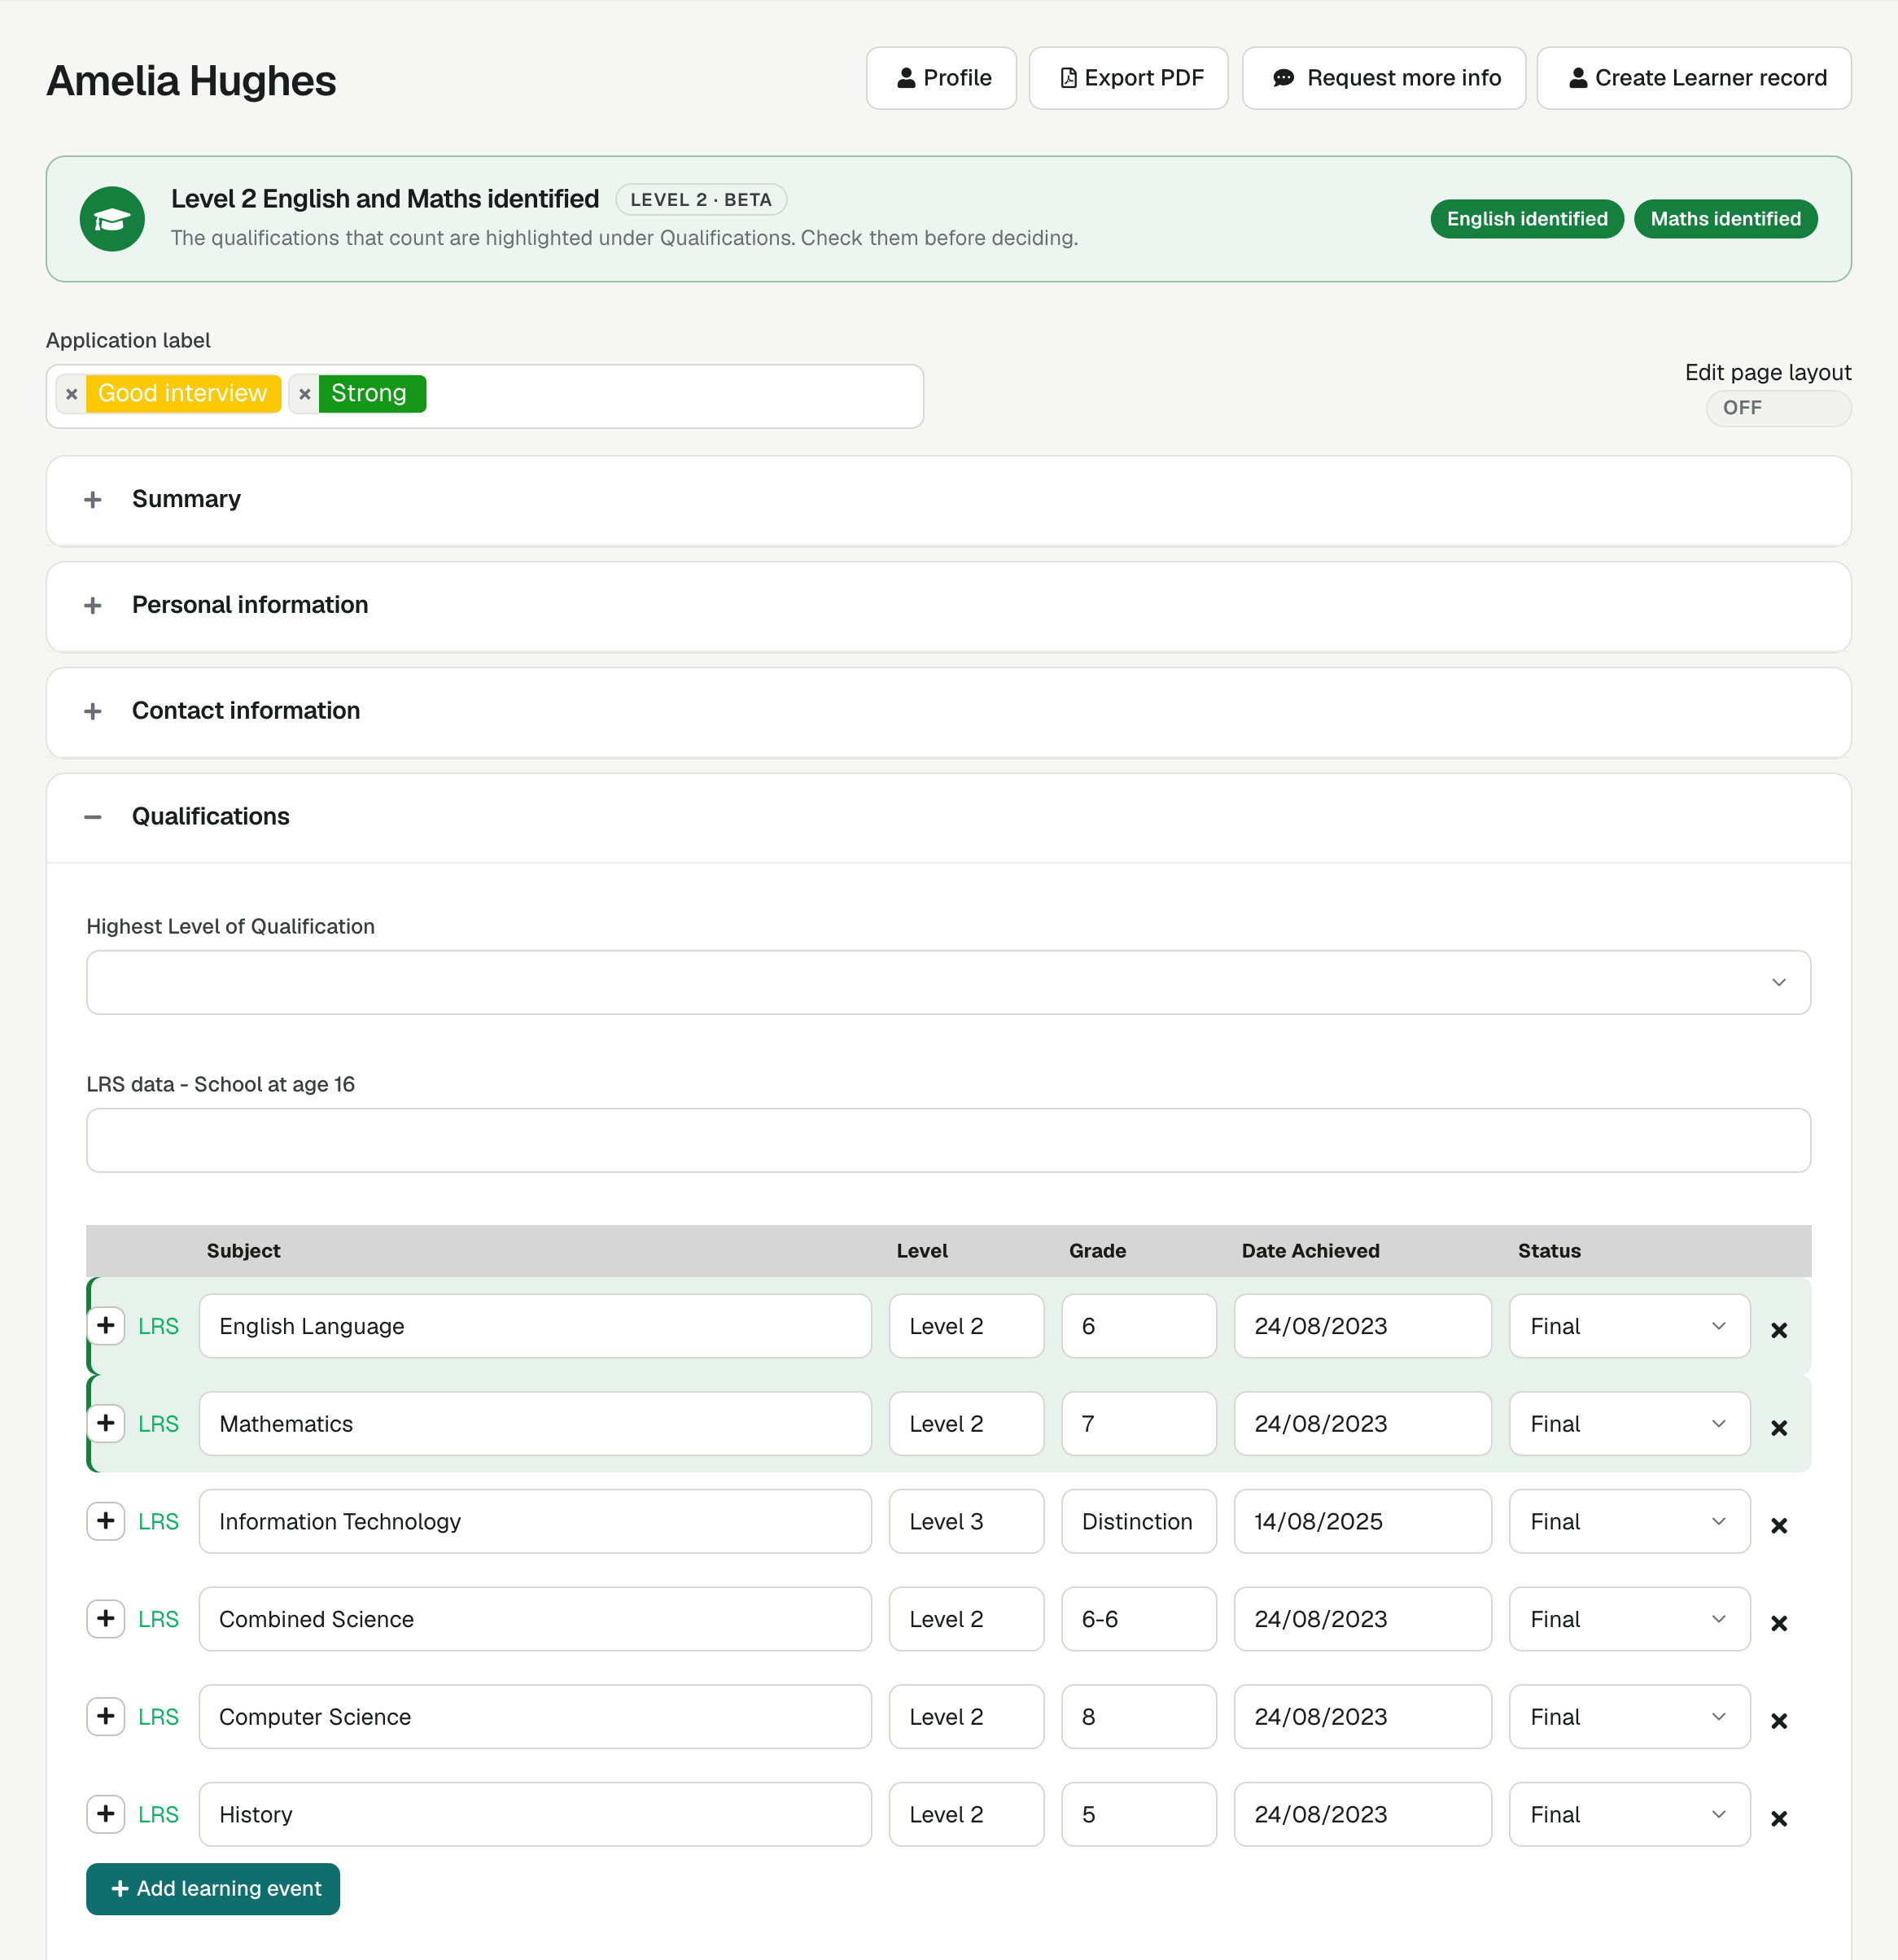Expand details for Mathematics row

[106, 1423]
